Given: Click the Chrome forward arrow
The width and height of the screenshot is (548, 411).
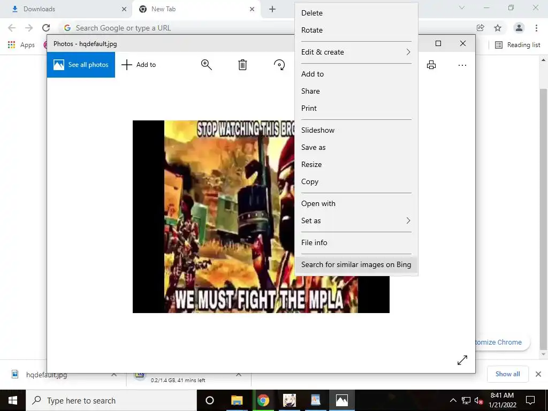Looking at the screenshot, I should (29, 28).
